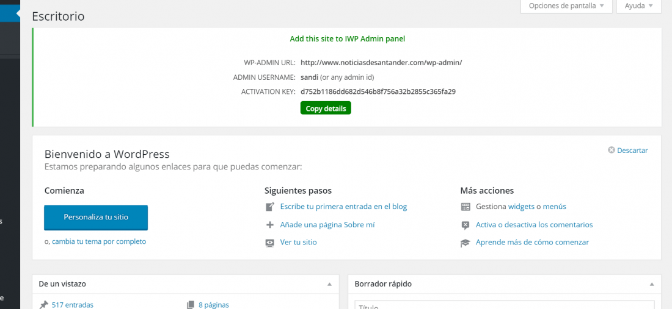Click the view-site screen icon
This screenshot has height=309, width=672.
[269, 243]
